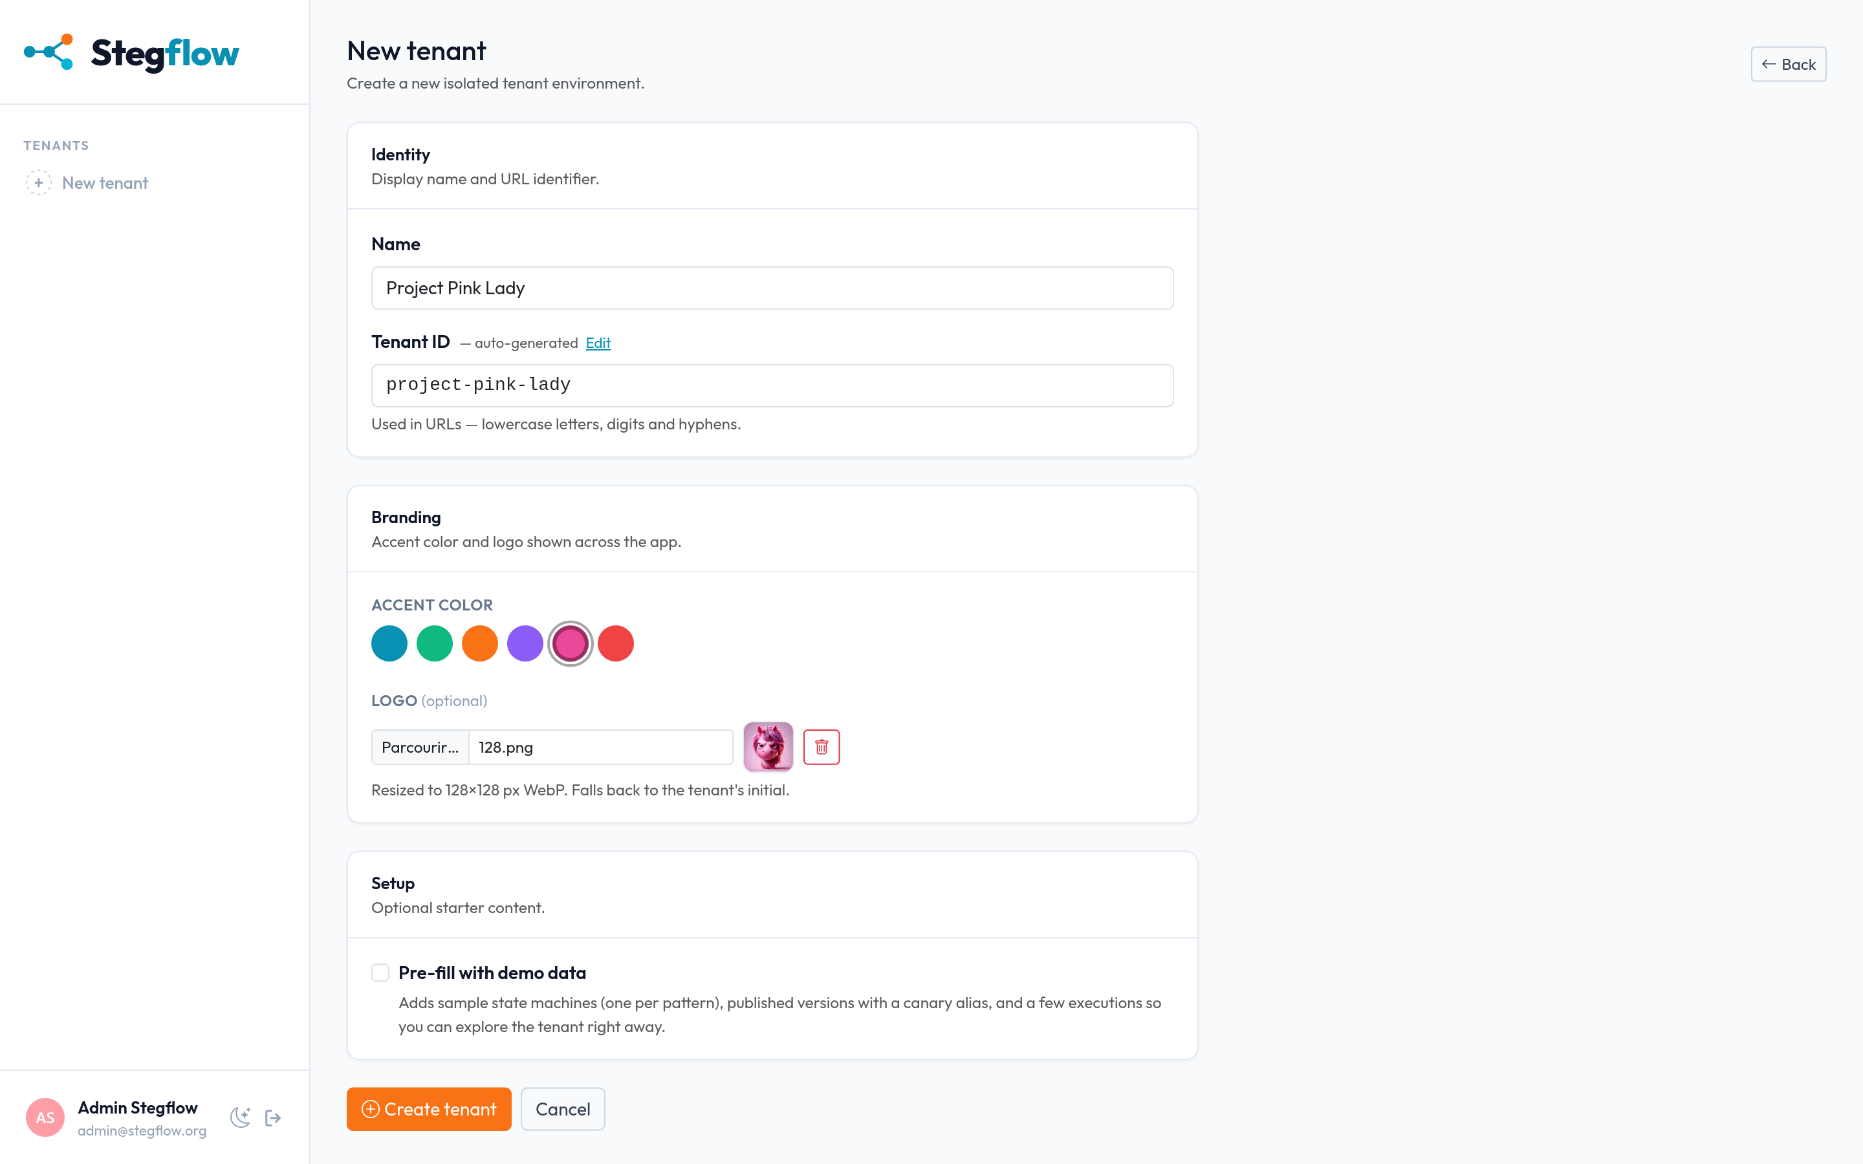Screen dimensions: 1863x1164
Task: Delete uploaded logo with trash icon
Action: (x=822, y=747)
